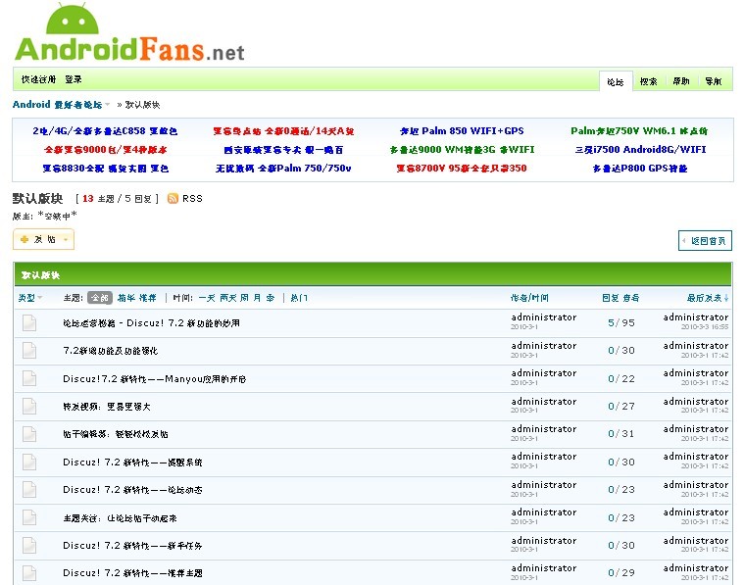Open the Discuz! 7.2 新手任务 thread title
The width and height of the screenshot is (744, 585).
tap(132, 546)
